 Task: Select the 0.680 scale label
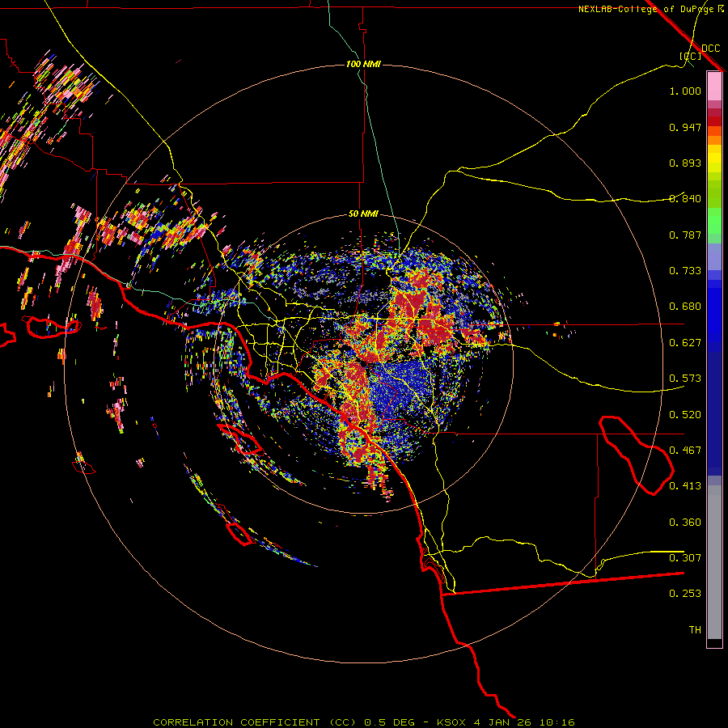[685, 307]
